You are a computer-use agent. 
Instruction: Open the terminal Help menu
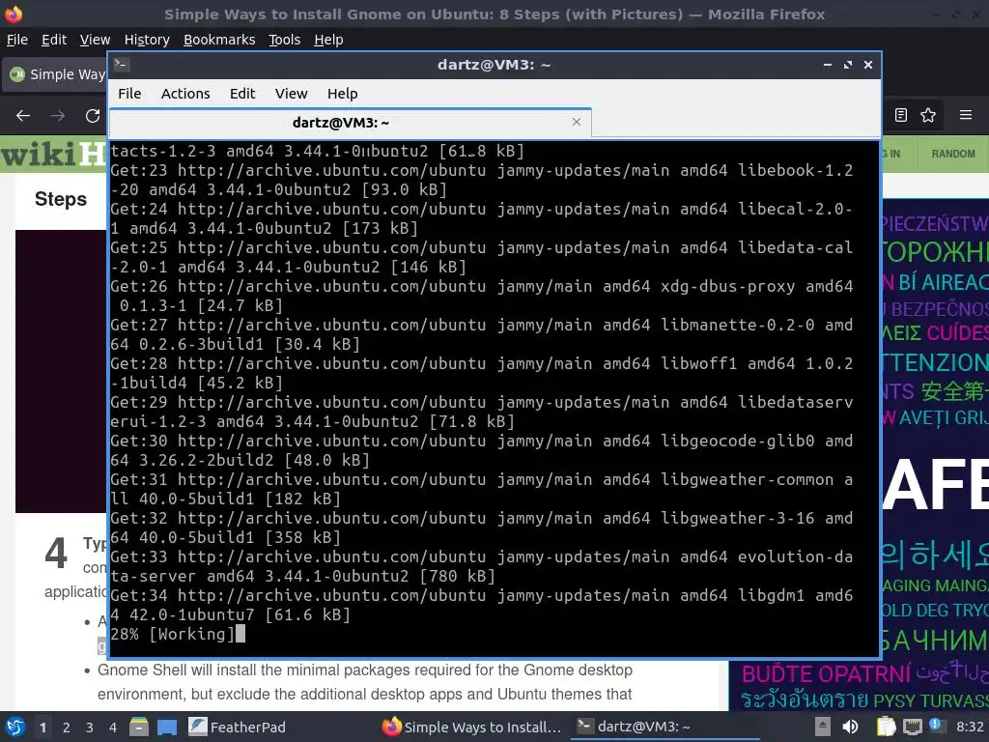pos(343,94)
